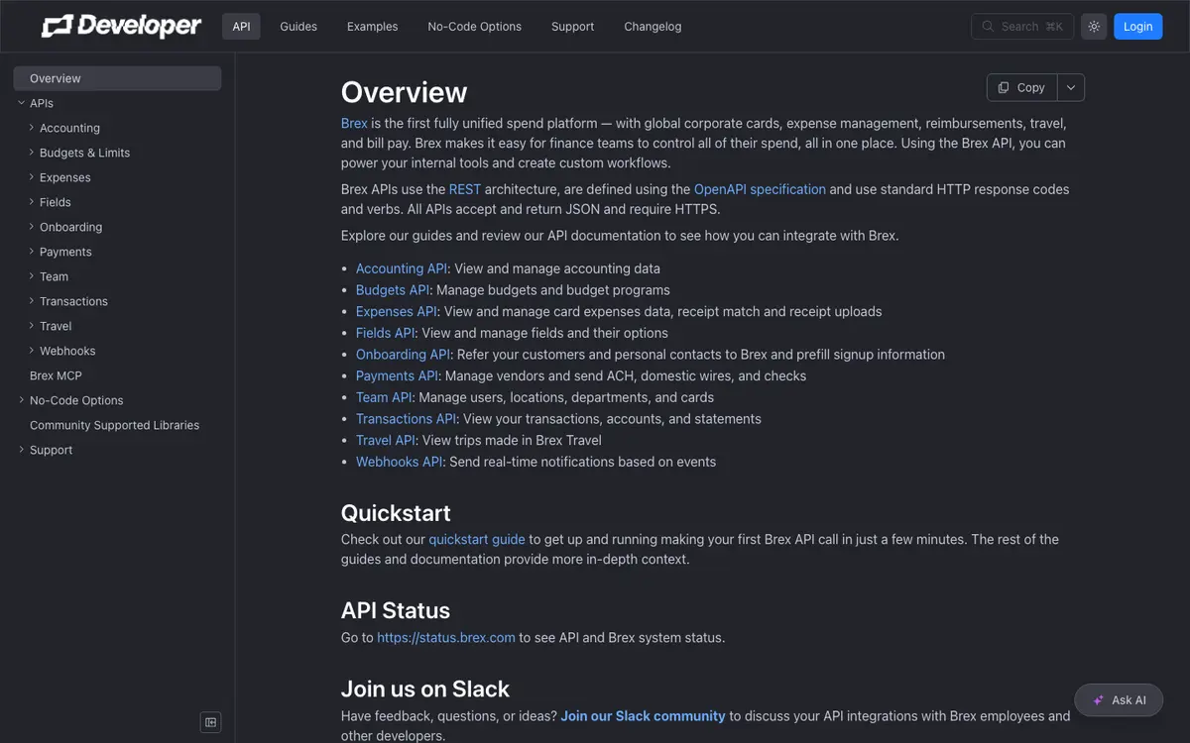Image resolution: width=1190 pixels, height=743 pixels.
Task: Expand the Transactions sidebar item
Action: click(x=117, y=301)
